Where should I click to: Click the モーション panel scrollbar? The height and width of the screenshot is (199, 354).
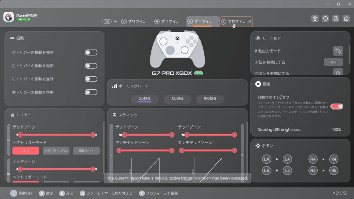pos(350,54)
